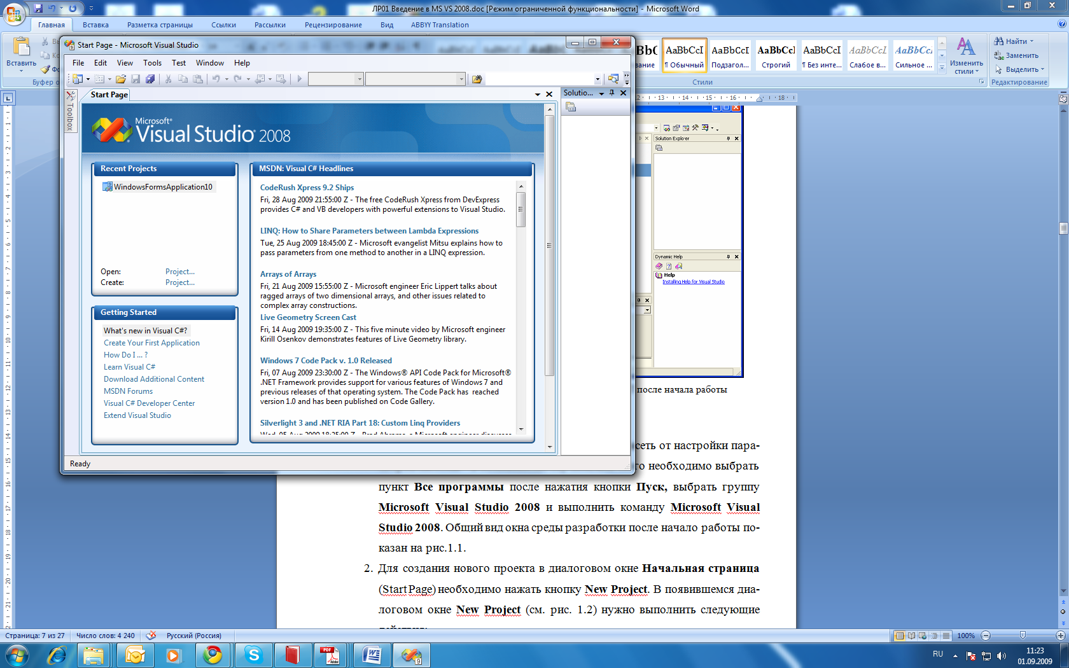Click Open Project... link
Screen dimensions: 1069x668
[180, 272]
